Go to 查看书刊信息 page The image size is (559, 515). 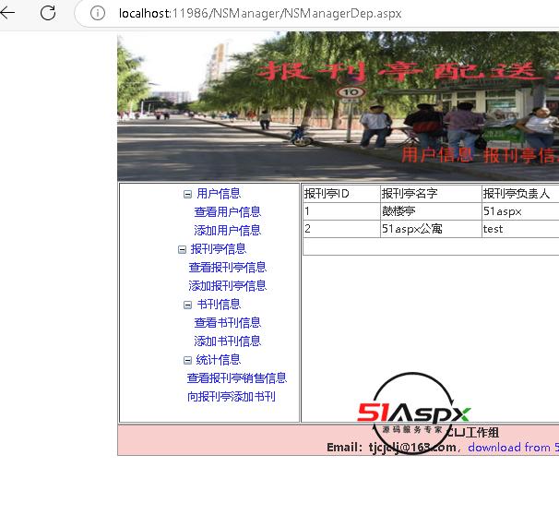click(227, 323)
